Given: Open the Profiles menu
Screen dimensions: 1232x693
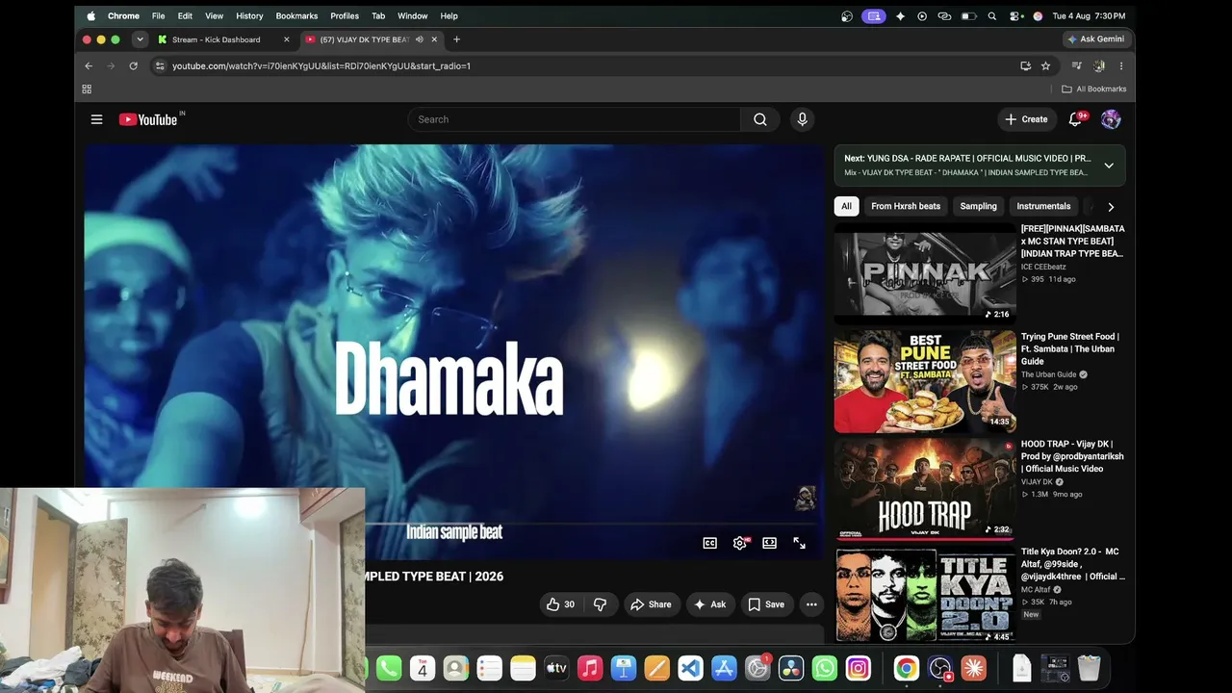Looking at the screenshot, I should [x=345, y=15].
